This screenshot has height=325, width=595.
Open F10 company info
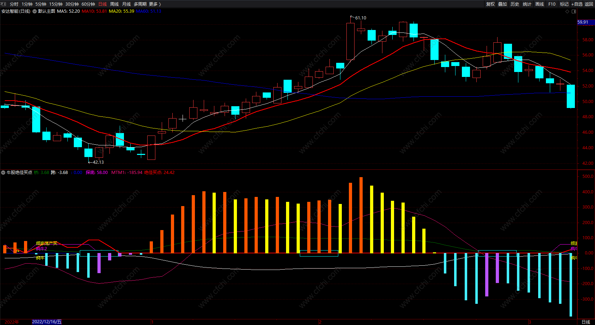click(x=552, y=4)
